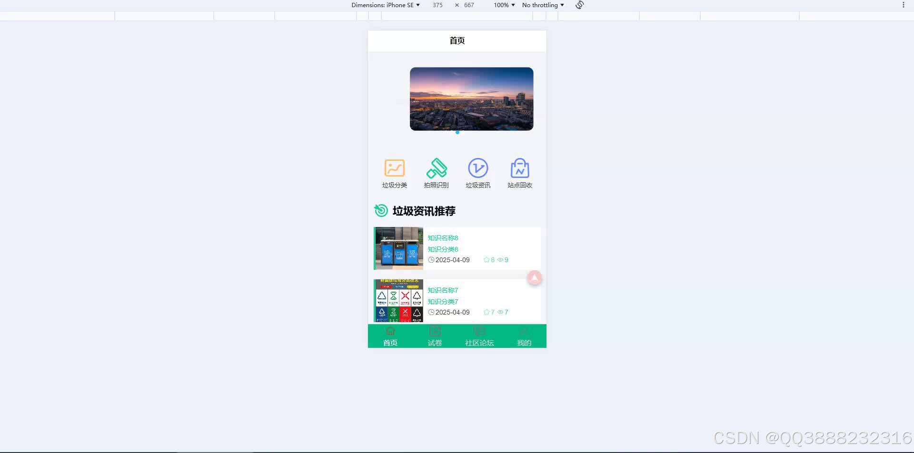The image size is (914, 453).
Task: Click the 知识分类8 category text
Action: pyautogui.click(x=443, y=249)
